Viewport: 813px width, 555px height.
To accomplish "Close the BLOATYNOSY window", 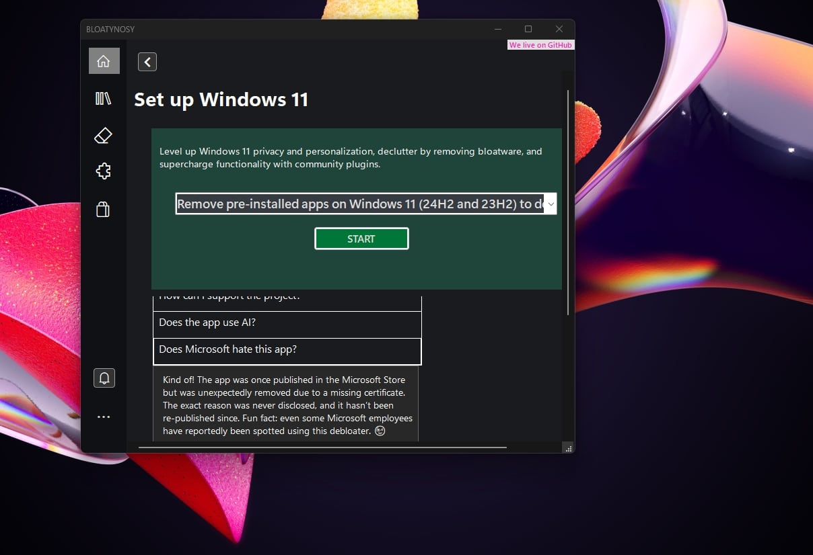I will click(559, 29).
